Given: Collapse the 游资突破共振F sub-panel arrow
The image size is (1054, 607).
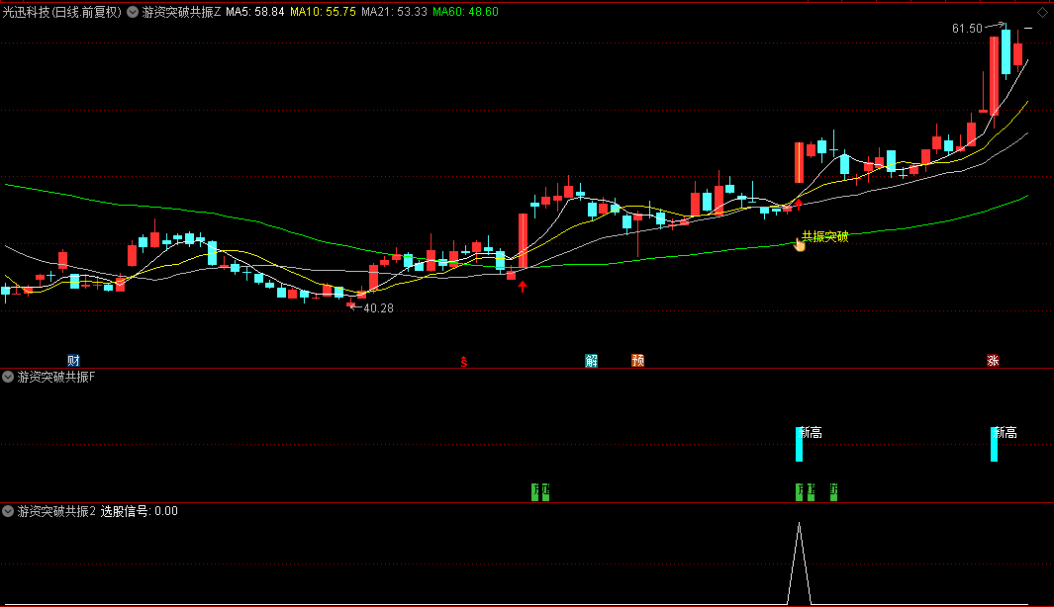Looking at the screenshot, I should click(8, 377).
